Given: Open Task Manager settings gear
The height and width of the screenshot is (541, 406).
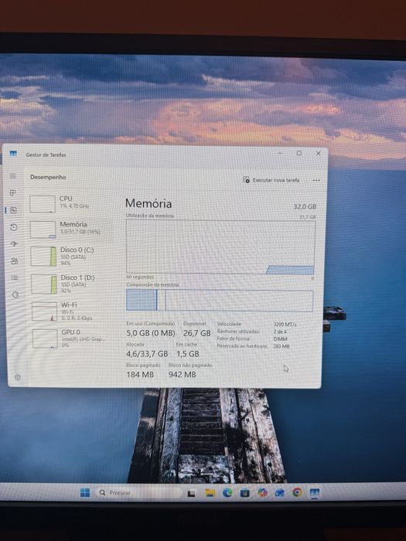Looking at the screenshot, I should [x=18, y=377].
